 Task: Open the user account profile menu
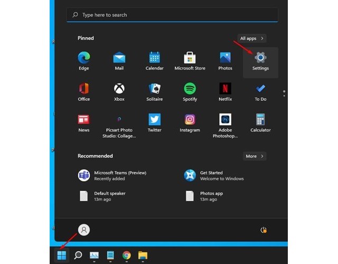click(x=84, y=230)
